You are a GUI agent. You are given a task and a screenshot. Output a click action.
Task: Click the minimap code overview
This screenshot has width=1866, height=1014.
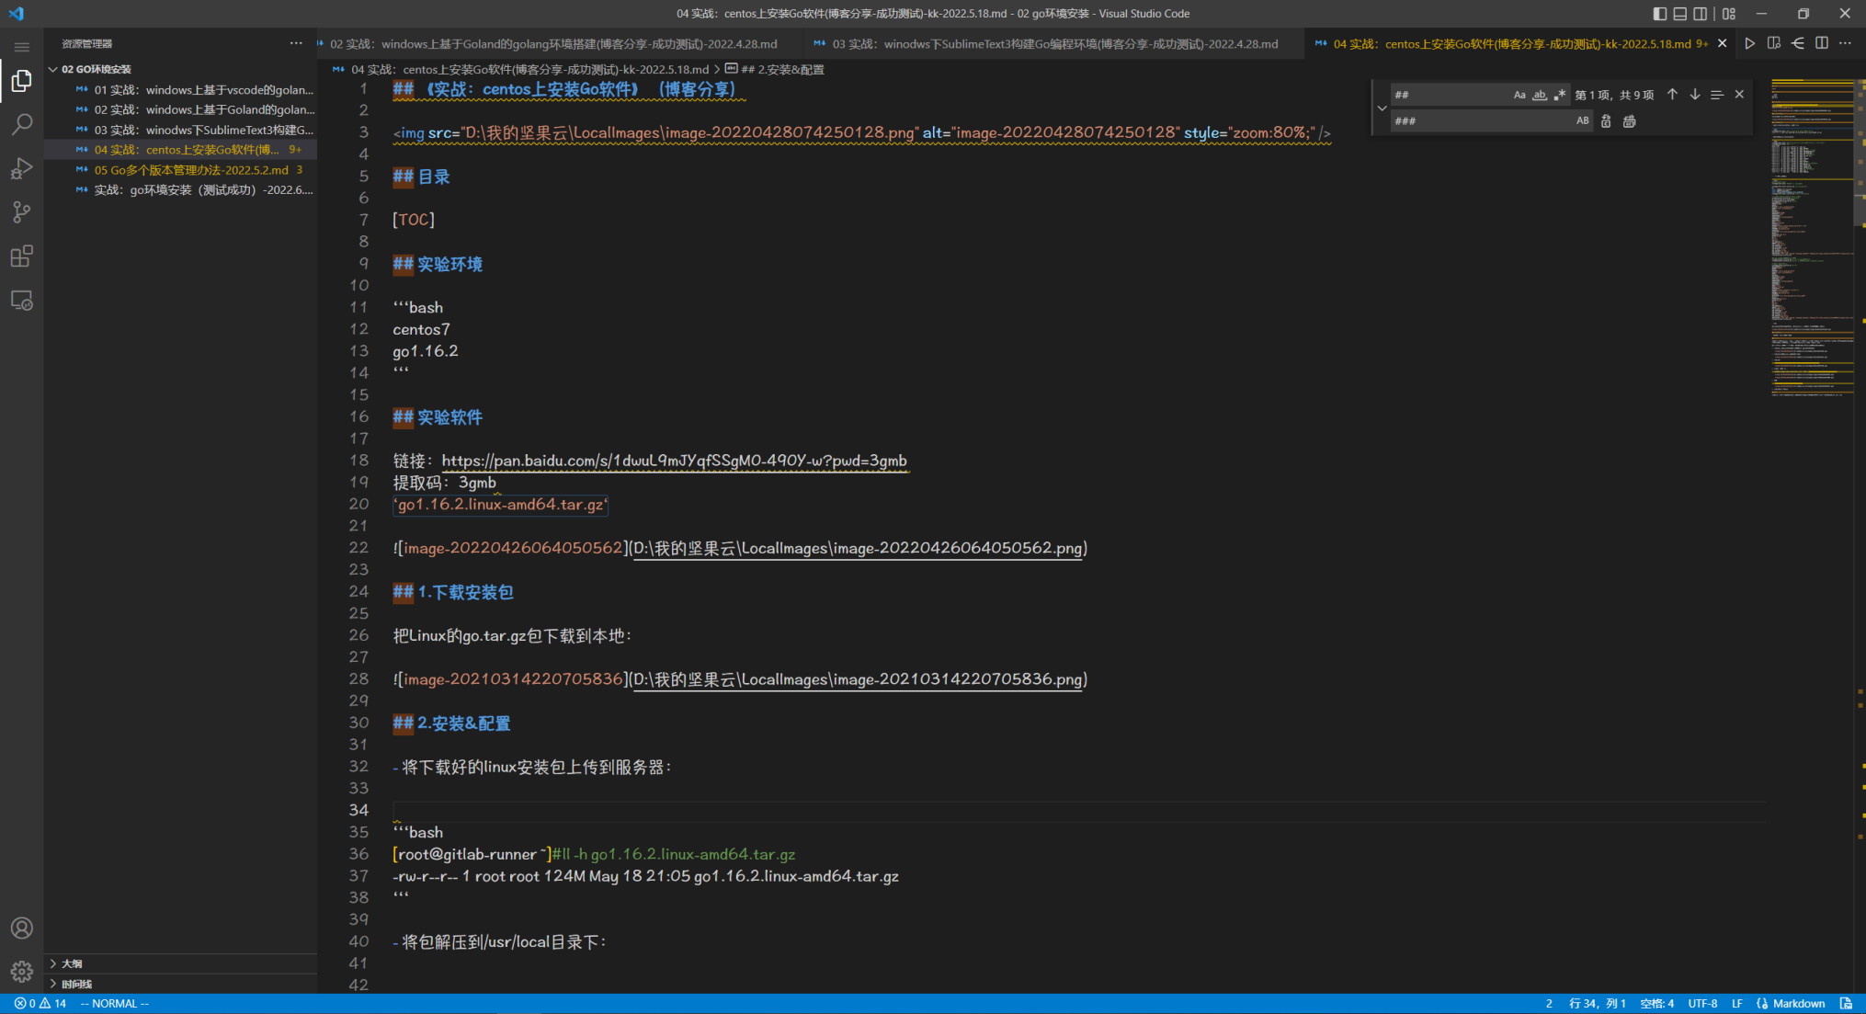[1811, 239]
